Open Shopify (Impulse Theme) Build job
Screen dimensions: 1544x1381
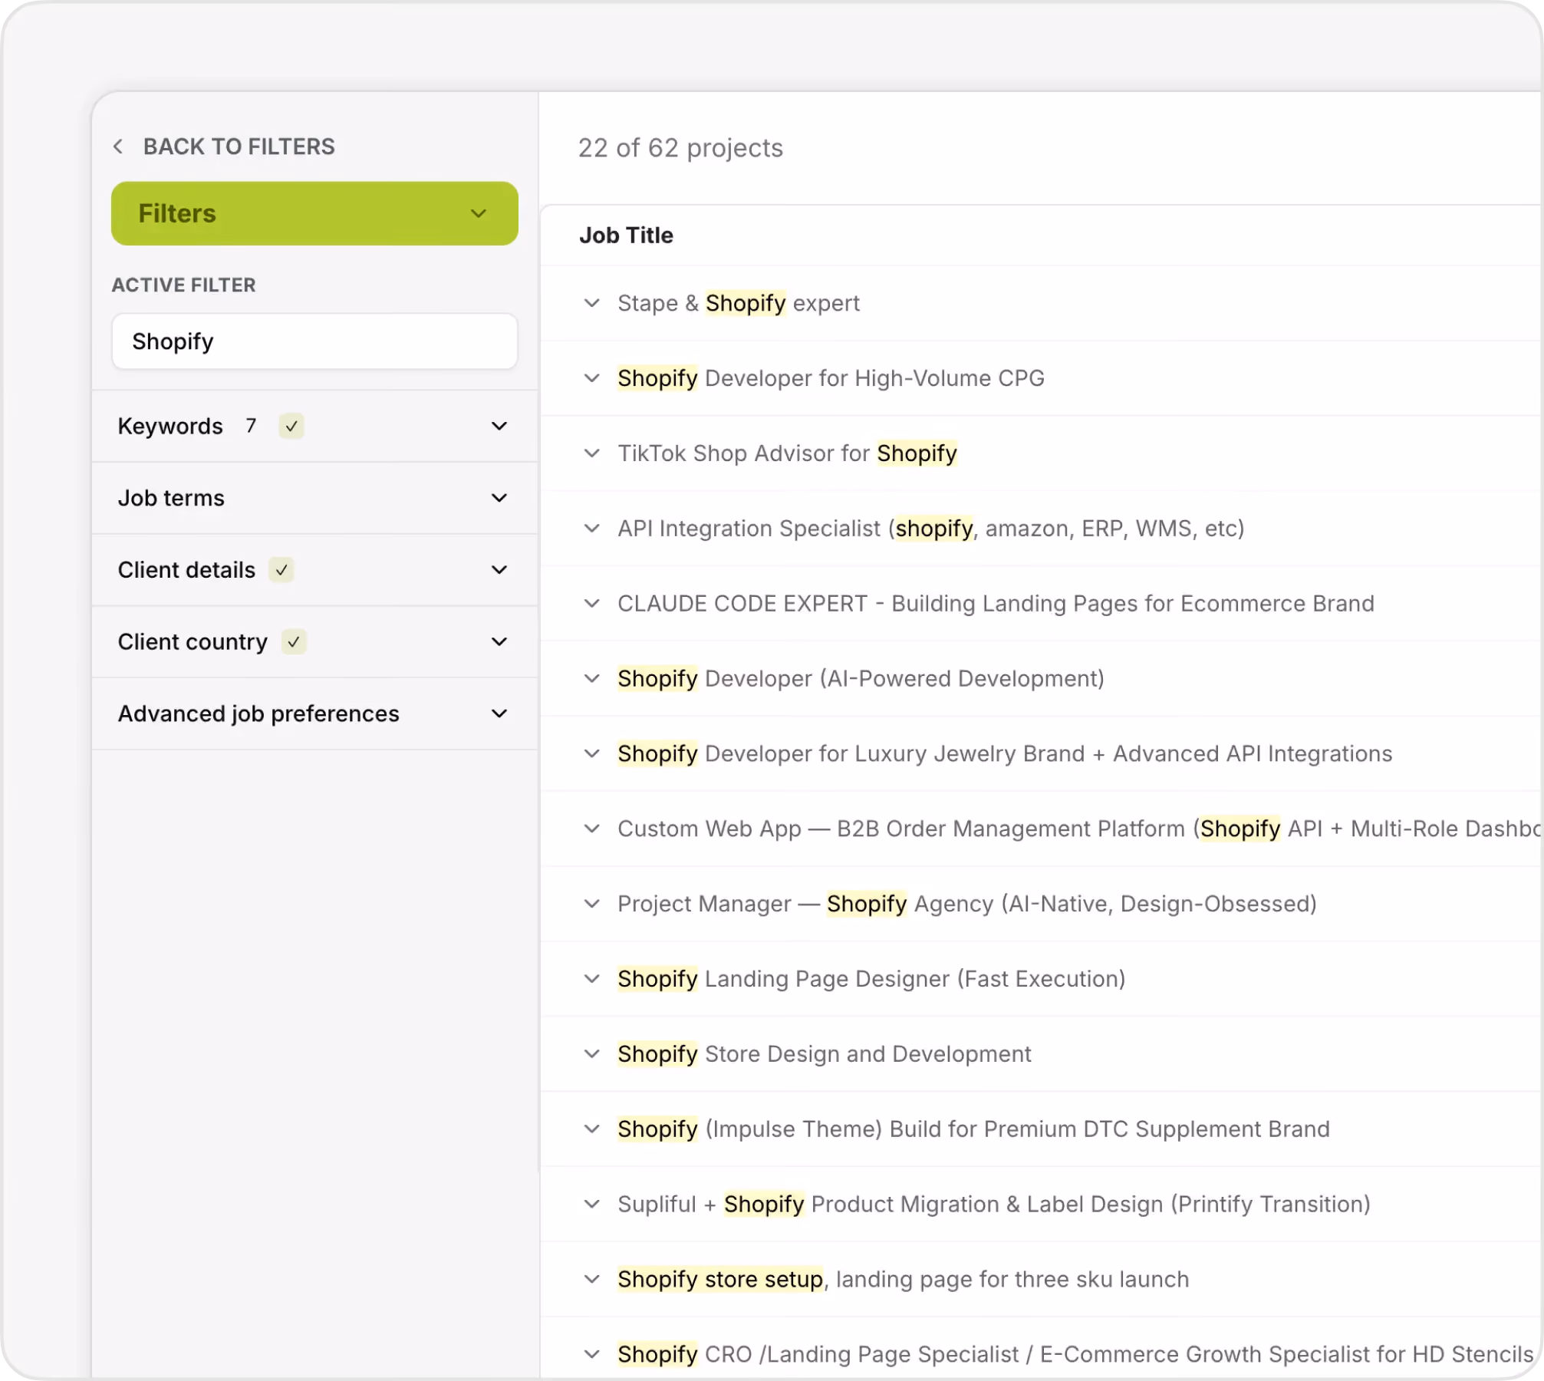(973, 1129)
